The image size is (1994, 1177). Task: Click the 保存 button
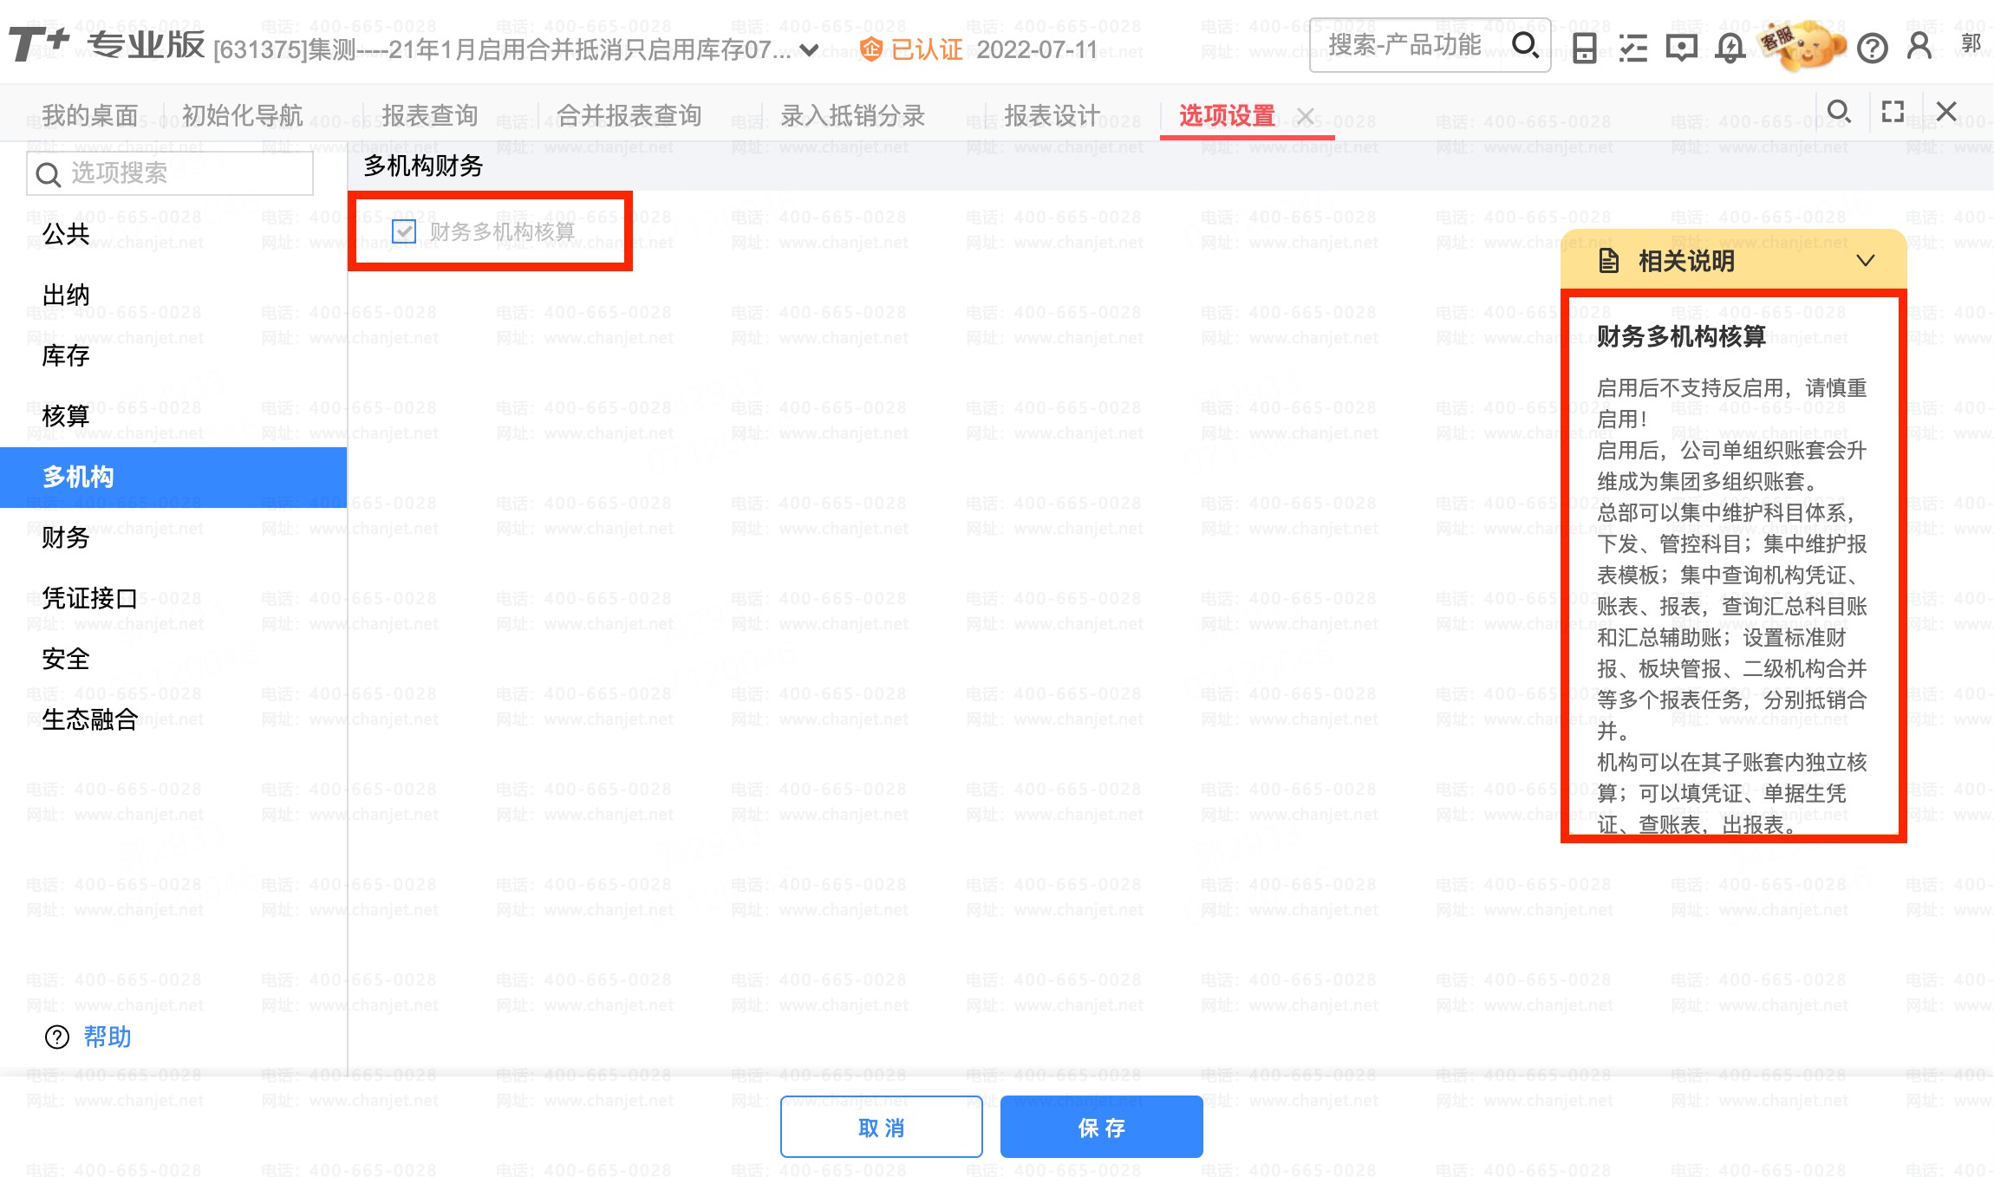[1101, 1127]
